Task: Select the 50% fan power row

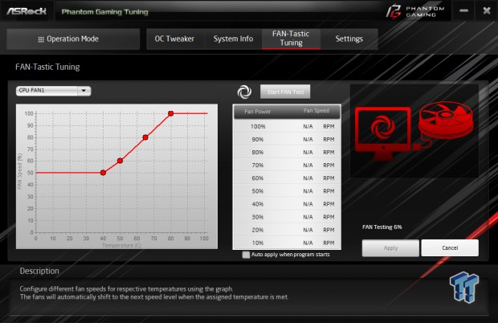Action: [x=287, y=191]
